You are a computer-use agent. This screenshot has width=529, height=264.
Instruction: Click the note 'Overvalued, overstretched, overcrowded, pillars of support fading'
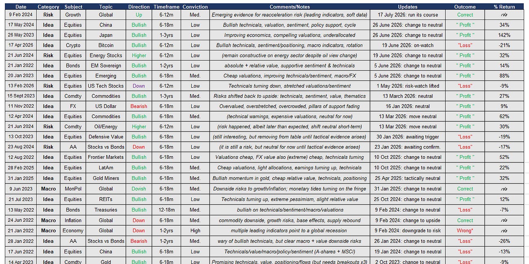[290, 106]
